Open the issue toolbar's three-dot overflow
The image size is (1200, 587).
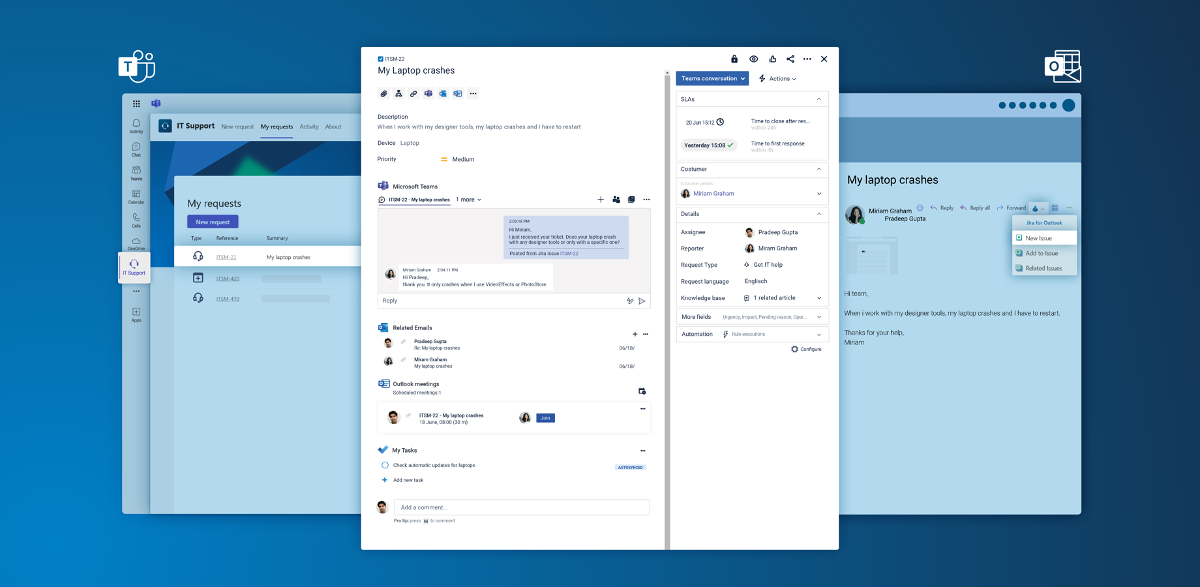point(473,94)
